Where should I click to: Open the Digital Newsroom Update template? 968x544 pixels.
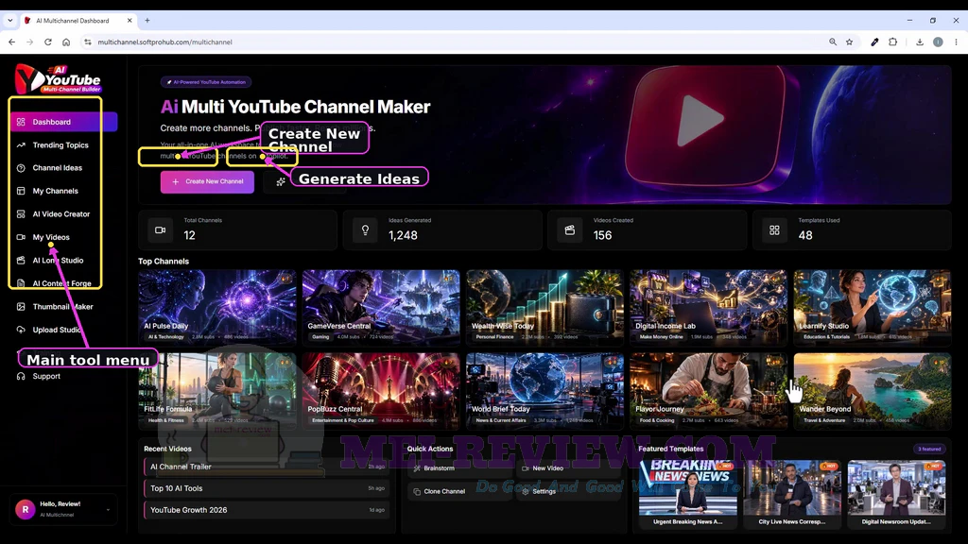pyautogui.click(x=896, y=493)
